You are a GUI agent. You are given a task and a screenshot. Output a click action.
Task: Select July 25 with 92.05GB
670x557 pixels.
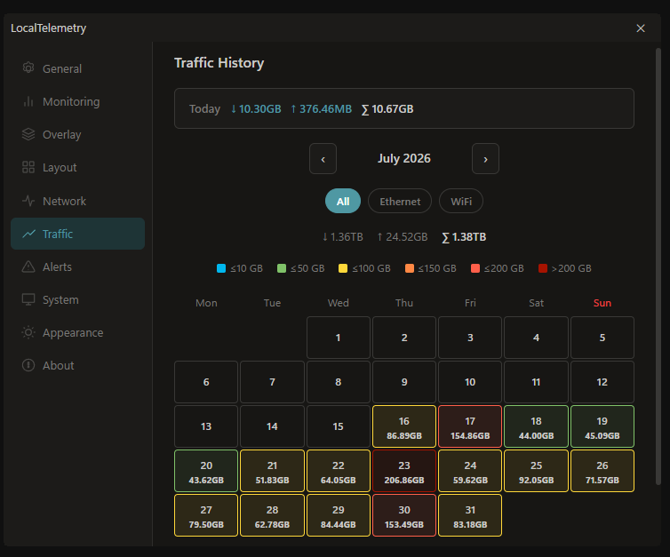[536, 471]
